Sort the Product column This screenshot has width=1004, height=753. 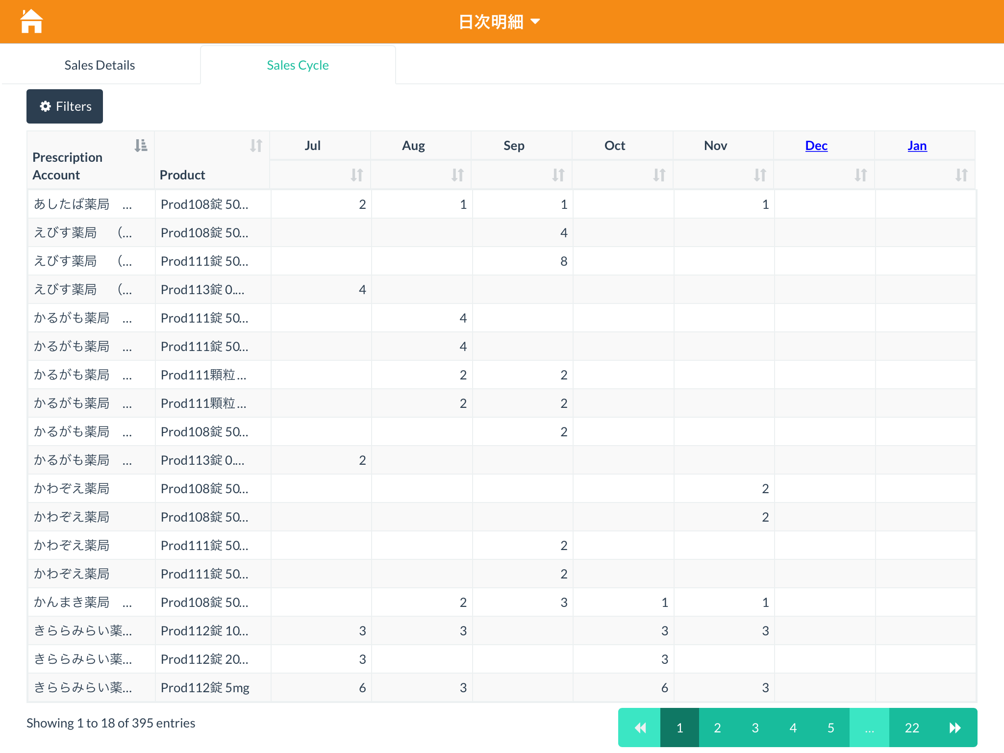click(x=256, y=146)
